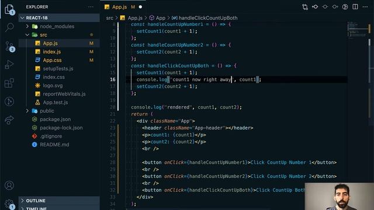Viewport: 374px width, 210px height.
Task: Open the share/live share activity icon
Action: pyautogui.click(x=9, y=120)
